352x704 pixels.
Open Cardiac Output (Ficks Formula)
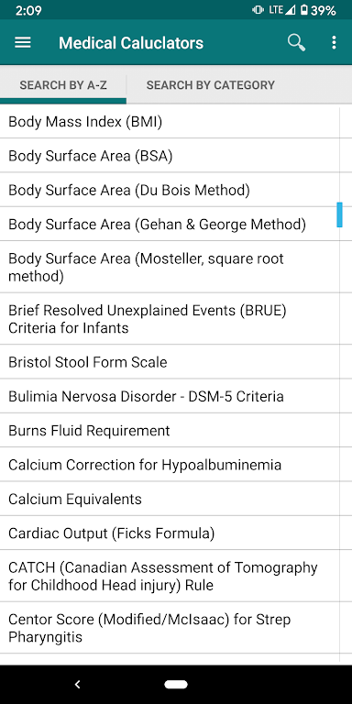[170, 533]
